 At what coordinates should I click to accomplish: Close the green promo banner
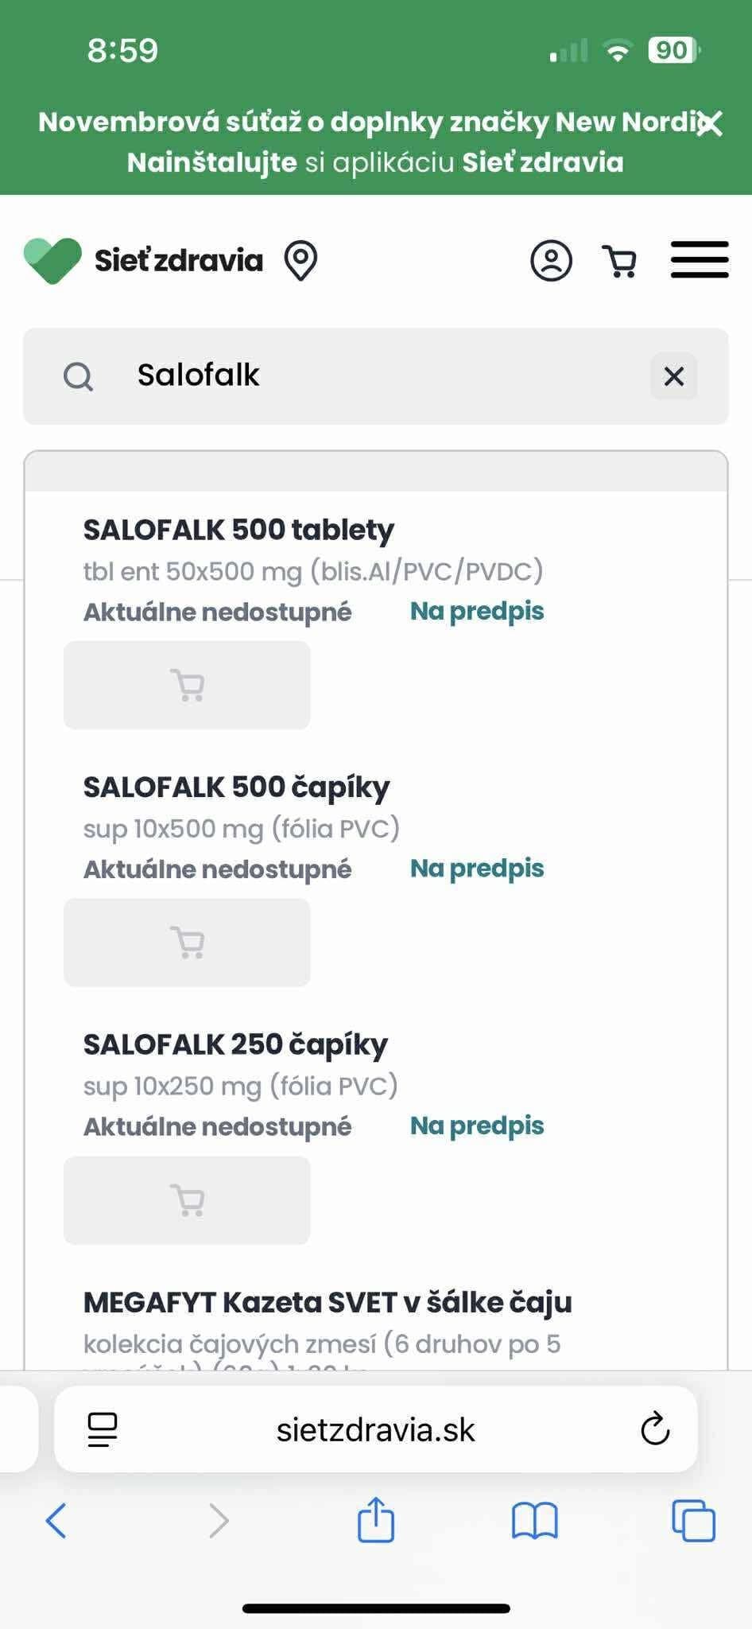(709, 123)
